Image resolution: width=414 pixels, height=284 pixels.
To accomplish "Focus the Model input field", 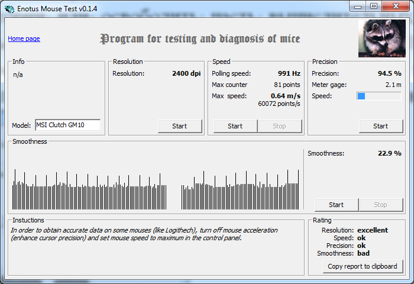I will tap(67, 125).
